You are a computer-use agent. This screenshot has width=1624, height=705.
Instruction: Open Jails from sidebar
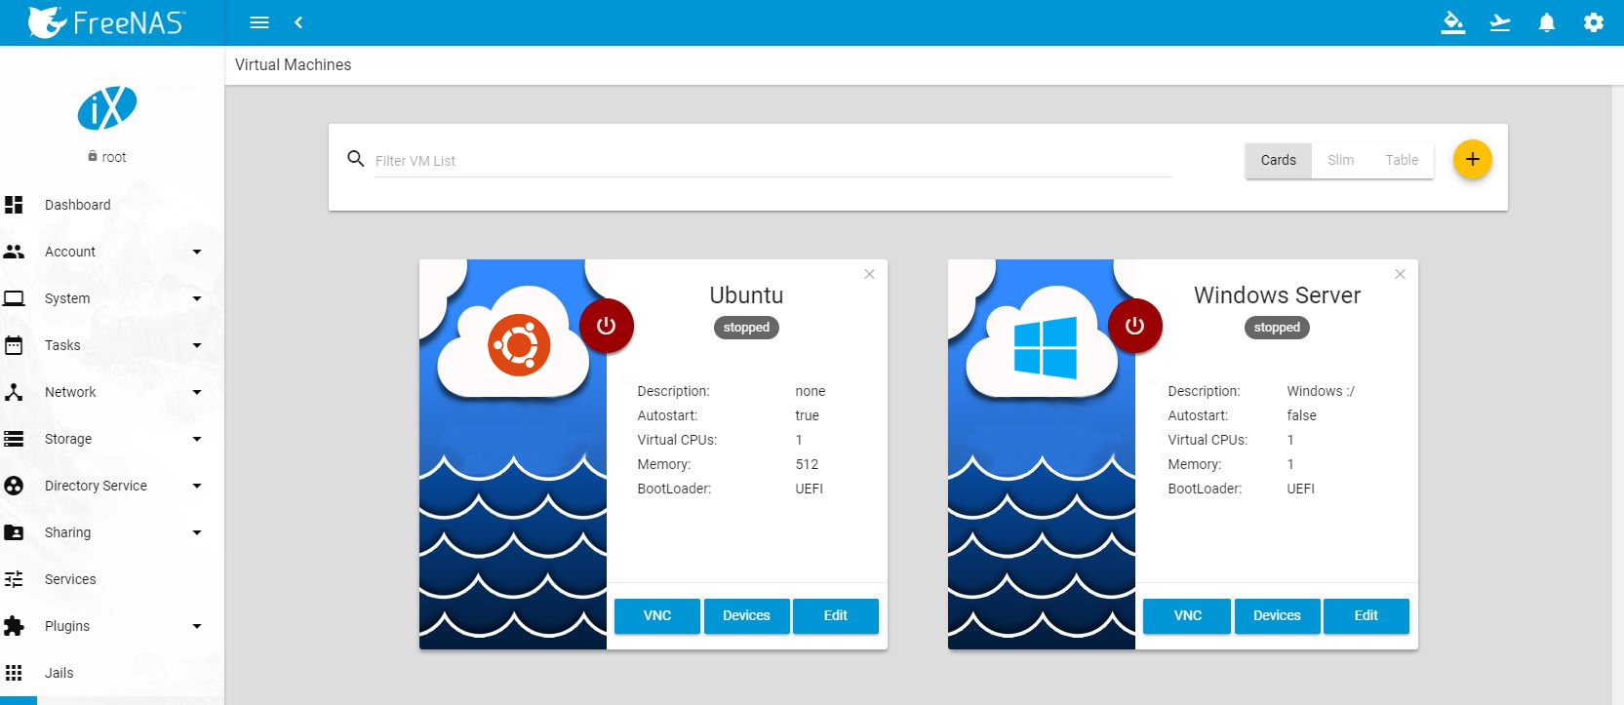coord(59,673)
